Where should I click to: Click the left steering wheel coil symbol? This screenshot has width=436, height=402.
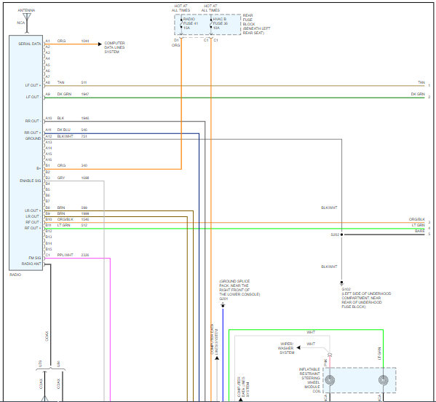(x=330, y=380)
